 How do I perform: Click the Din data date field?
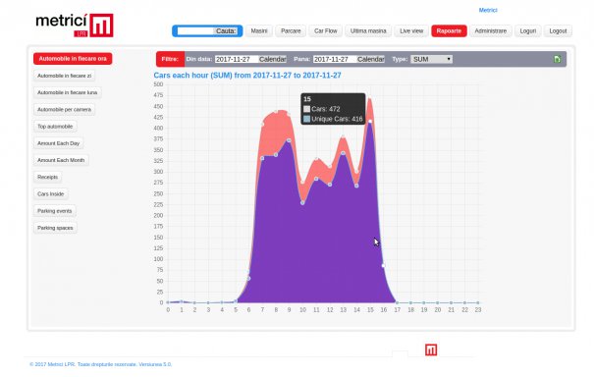tap(237, 59)
